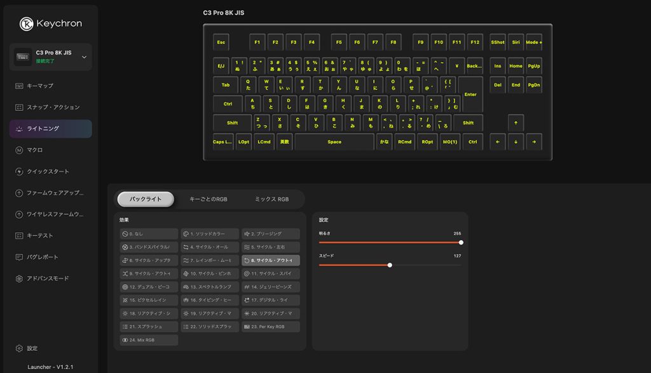
Task: Click the スピード speed slider handle
Action: 390,265
